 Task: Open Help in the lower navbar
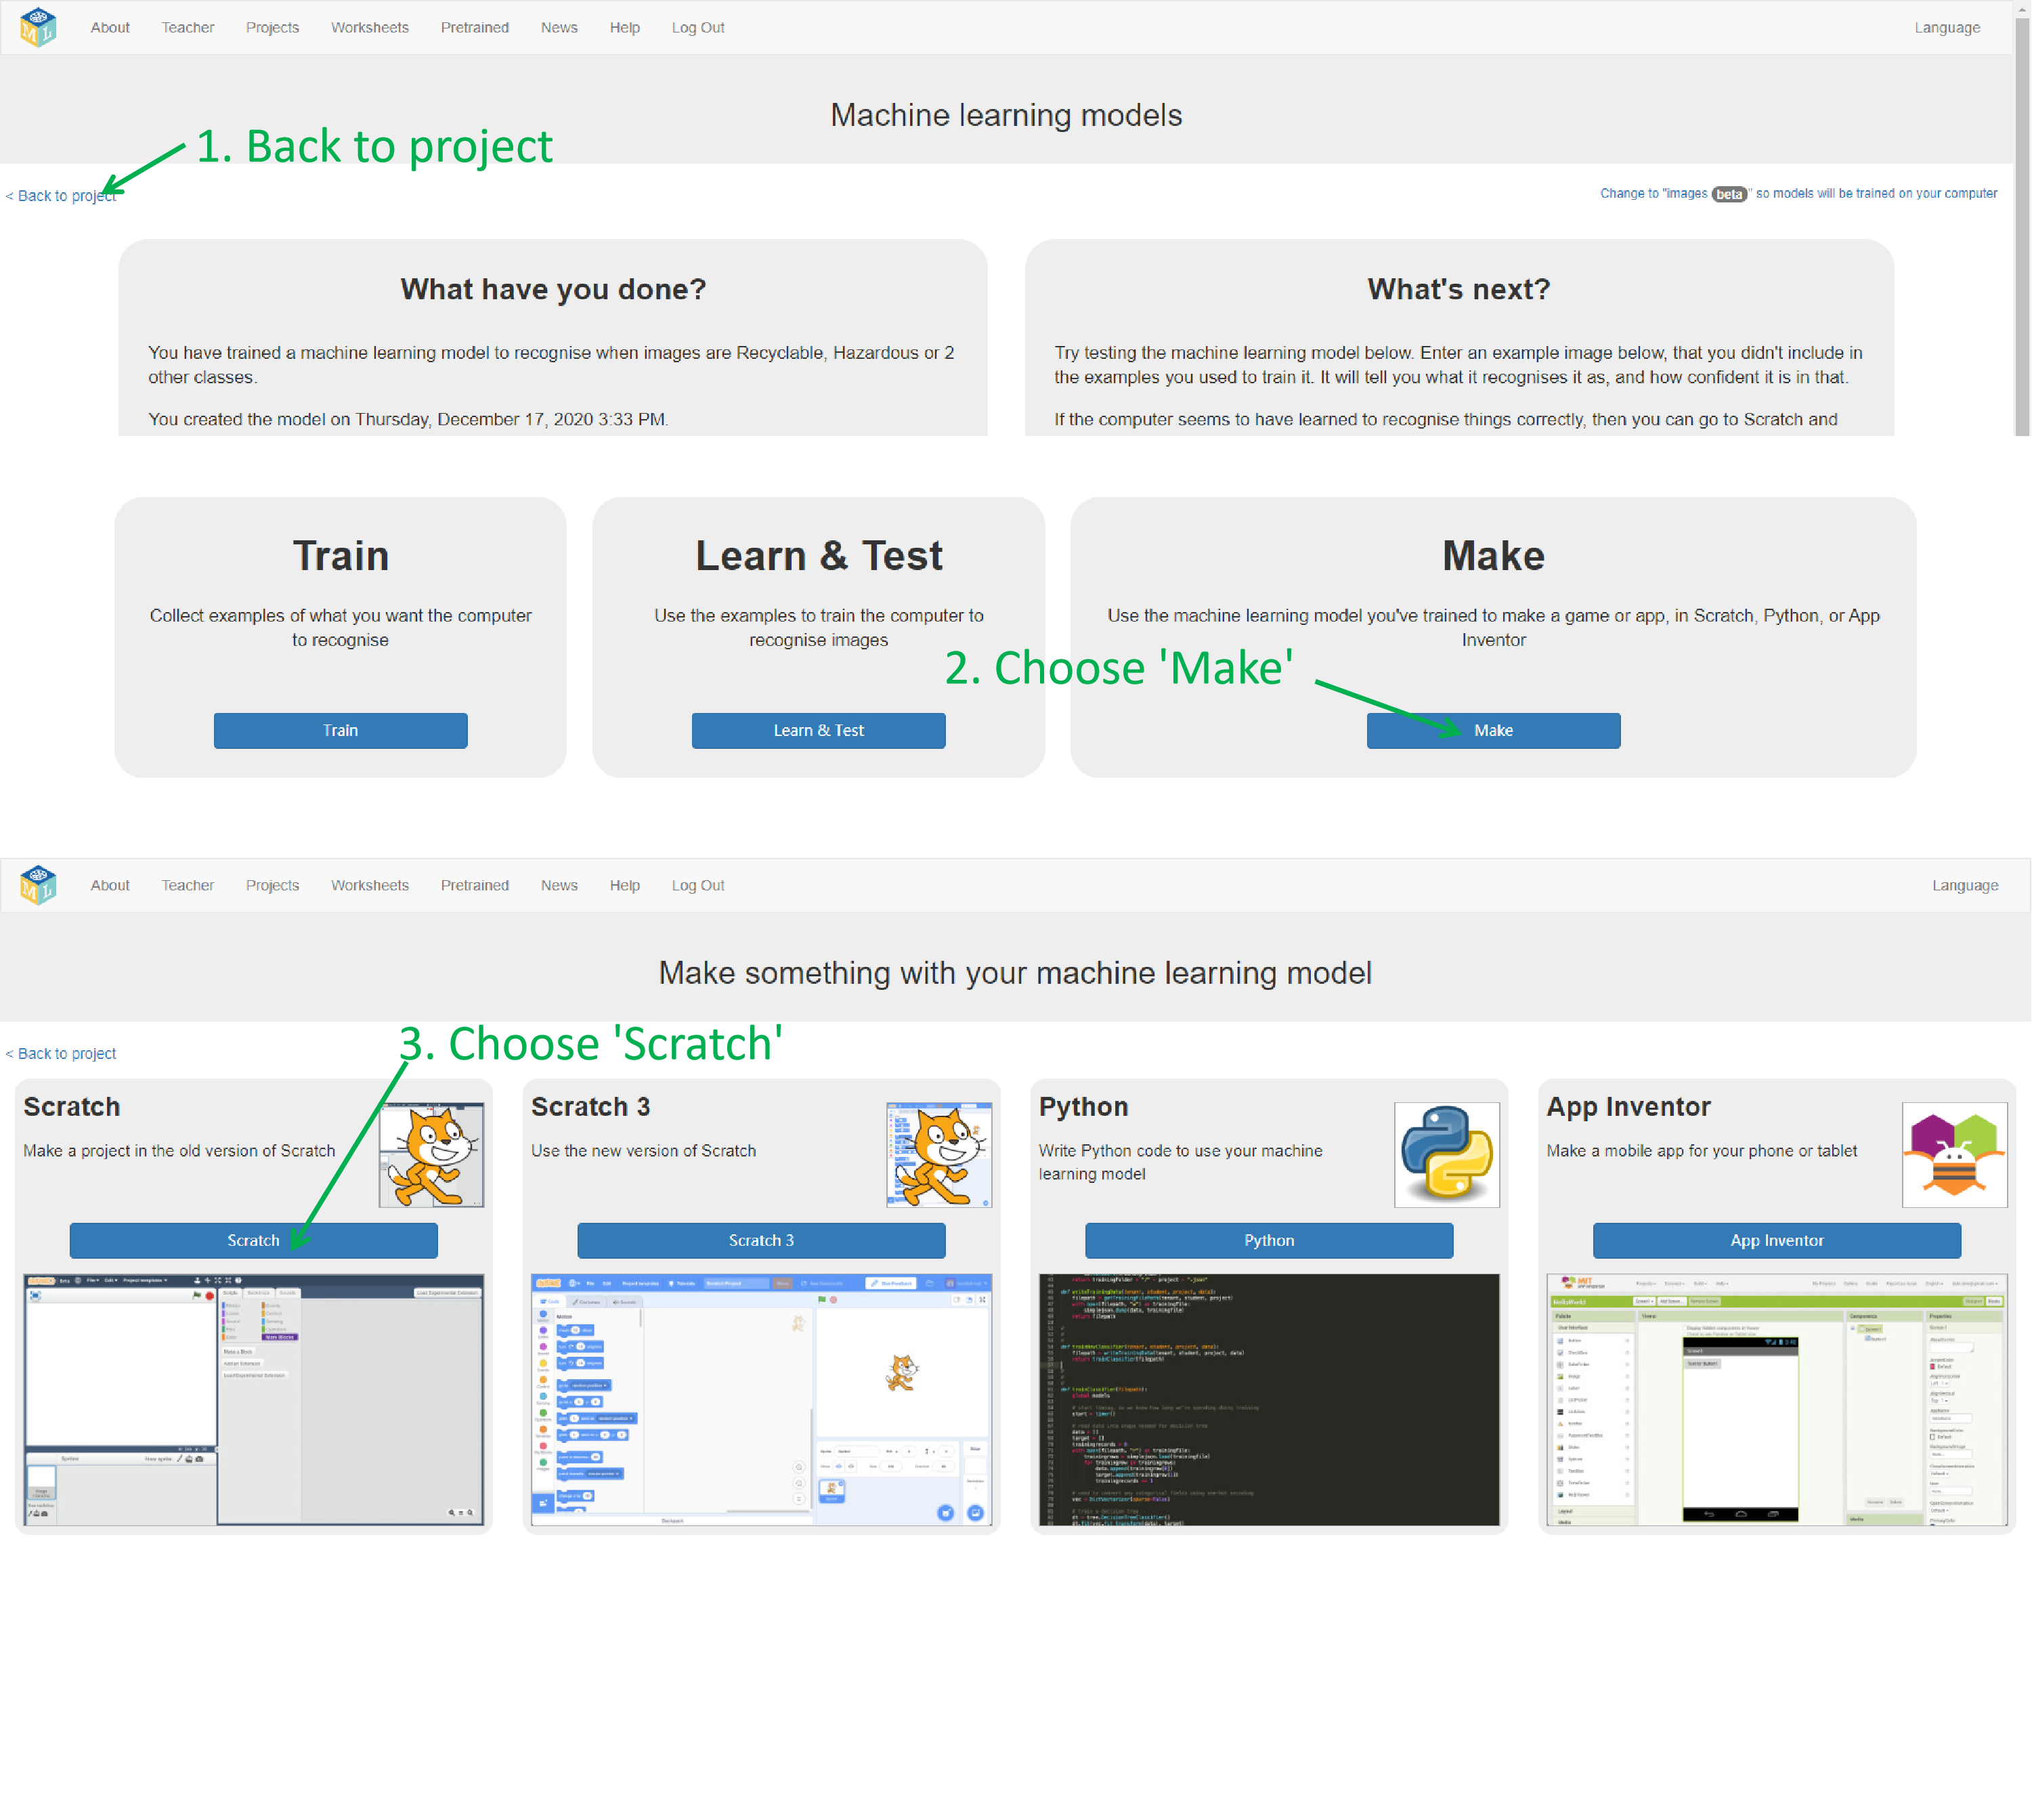point(625,885)
